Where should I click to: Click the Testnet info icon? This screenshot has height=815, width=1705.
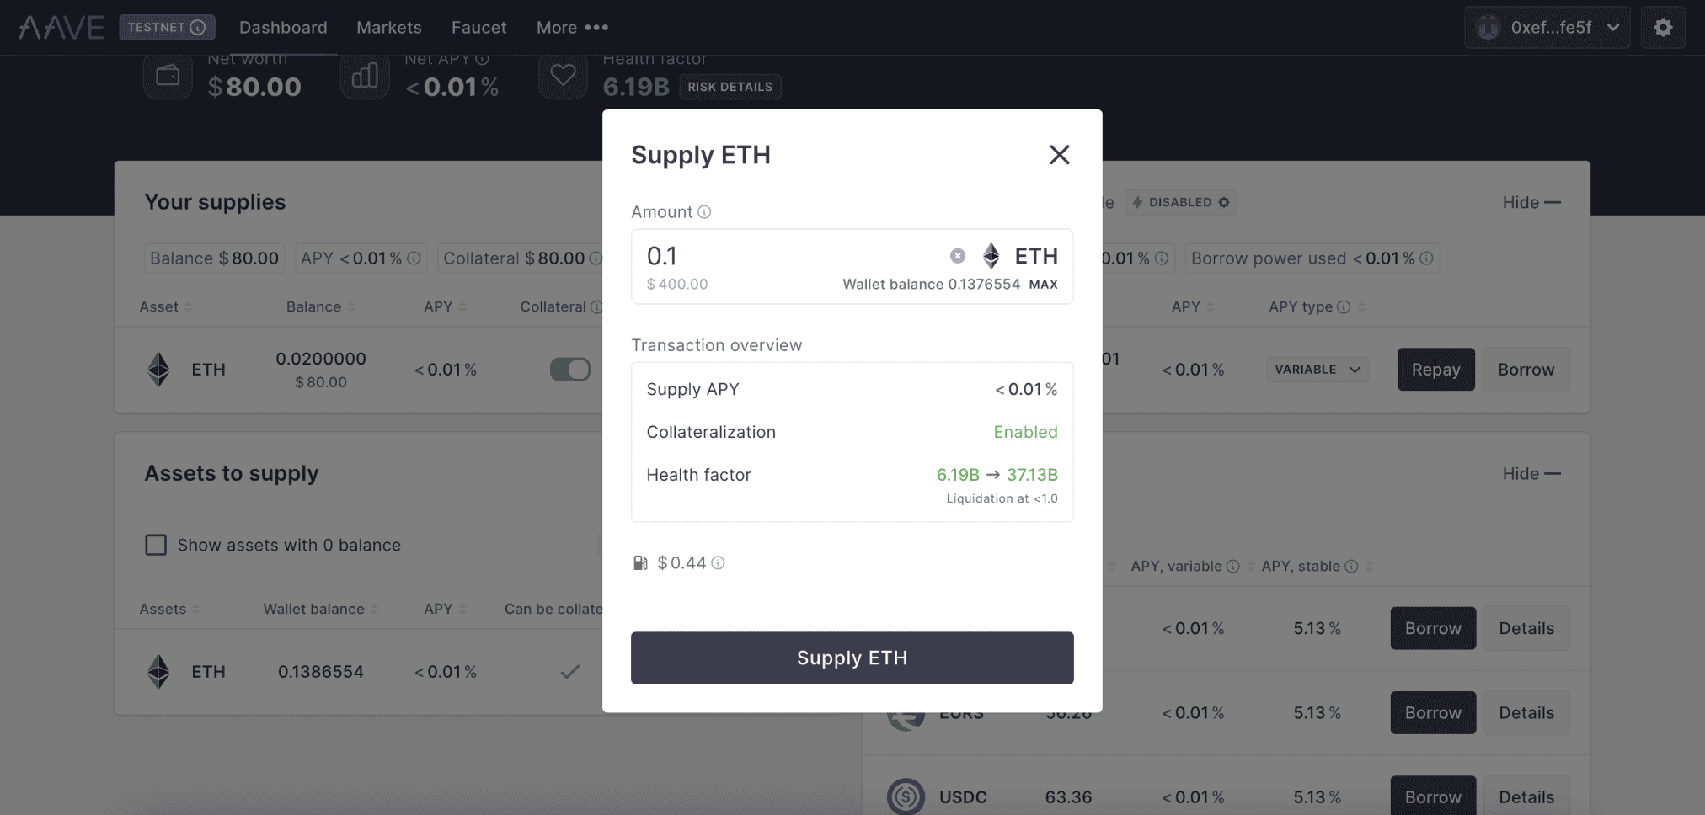coord(198,28)
